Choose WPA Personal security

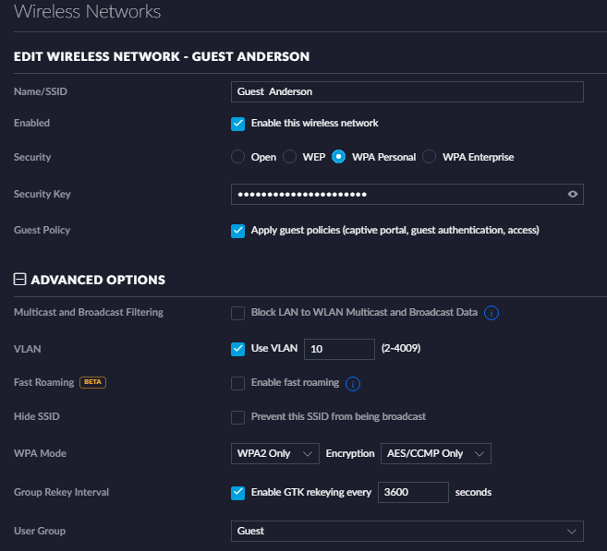tap(338, 157)
